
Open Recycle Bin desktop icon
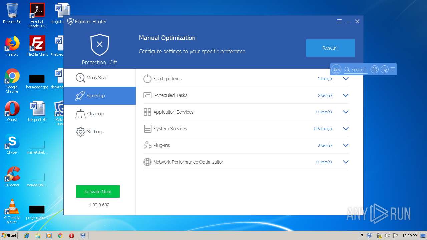[12, 13]
